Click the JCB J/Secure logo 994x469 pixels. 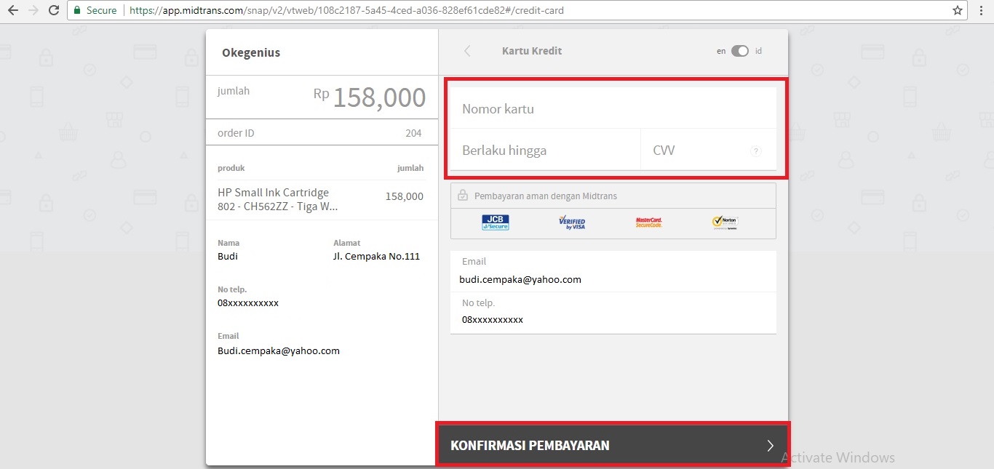[496, 223]
